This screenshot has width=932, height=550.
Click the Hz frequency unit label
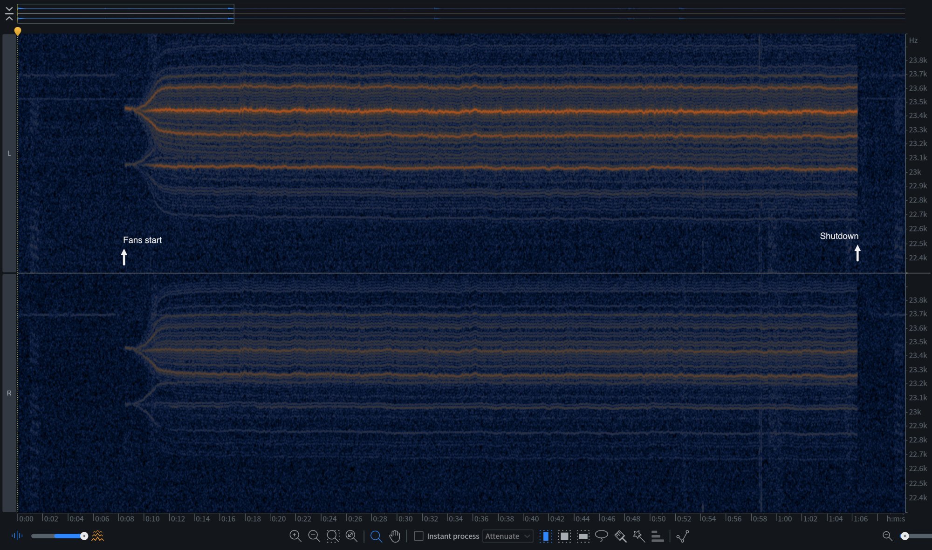[x=913, y=41]
